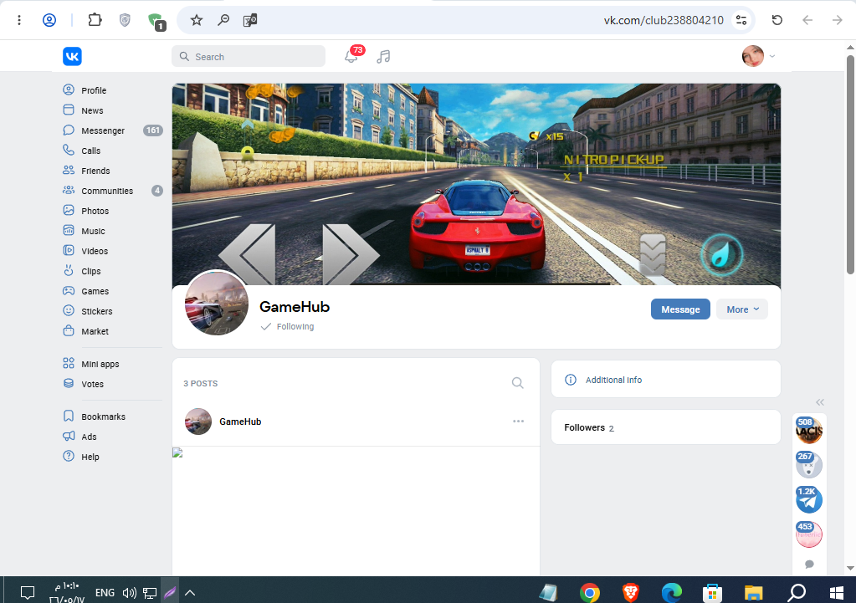
Task: Open Stickers smiley icon
Action: click(x=69, y=310)
